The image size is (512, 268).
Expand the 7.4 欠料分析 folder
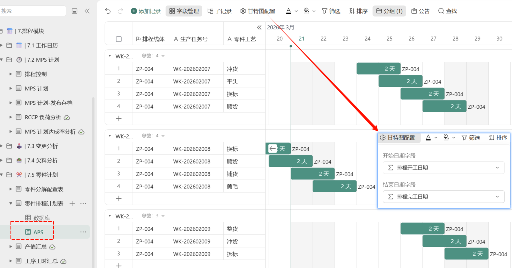[1, 160]
